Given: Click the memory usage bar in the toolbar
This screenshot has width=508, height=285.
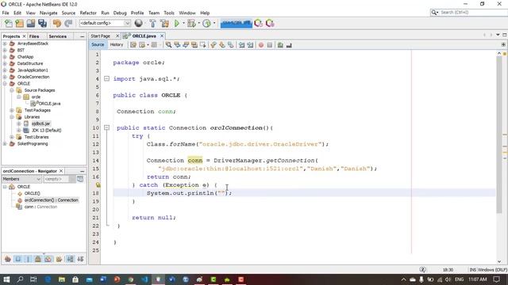Looking at the screenshot, I should tap(237, 23).
